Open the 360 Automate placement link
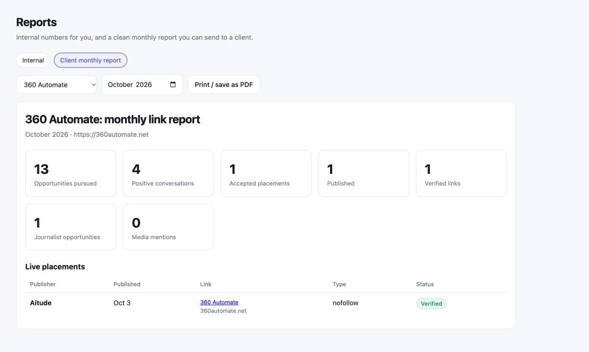Screen dimensions: 589x352 point(219,302)
